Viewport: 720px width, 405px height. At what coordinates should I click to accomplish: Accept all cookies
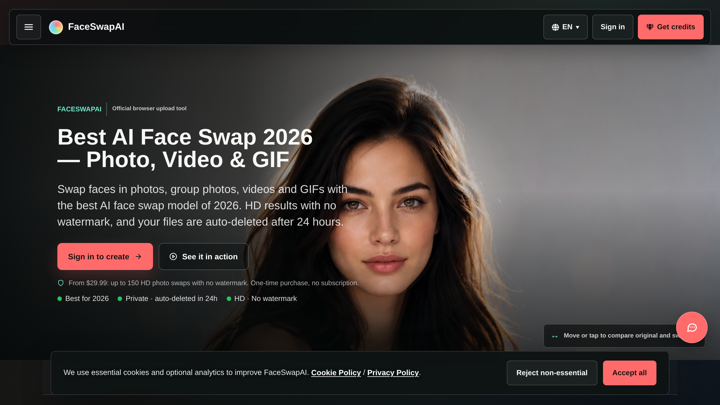629,373
